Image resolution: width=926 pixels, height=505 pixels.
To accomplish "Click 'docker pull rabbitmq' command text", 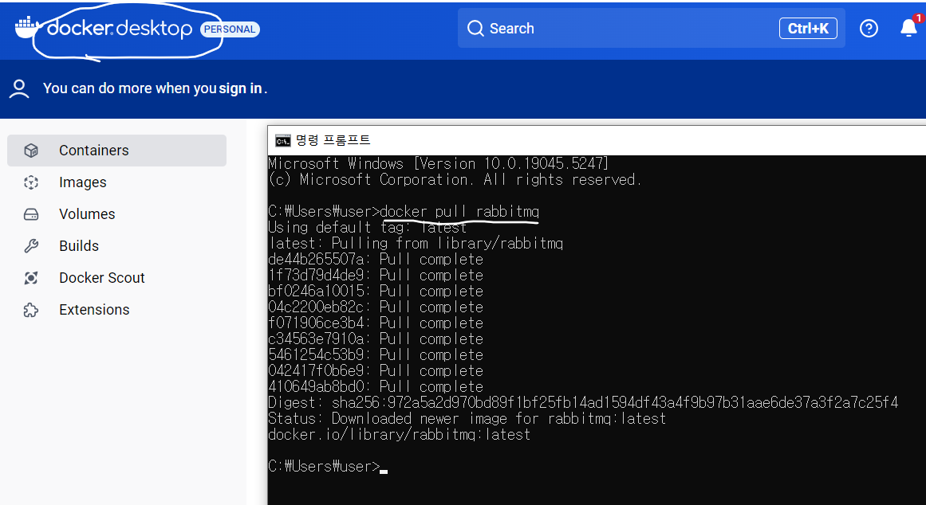I will tap(459, 212).
